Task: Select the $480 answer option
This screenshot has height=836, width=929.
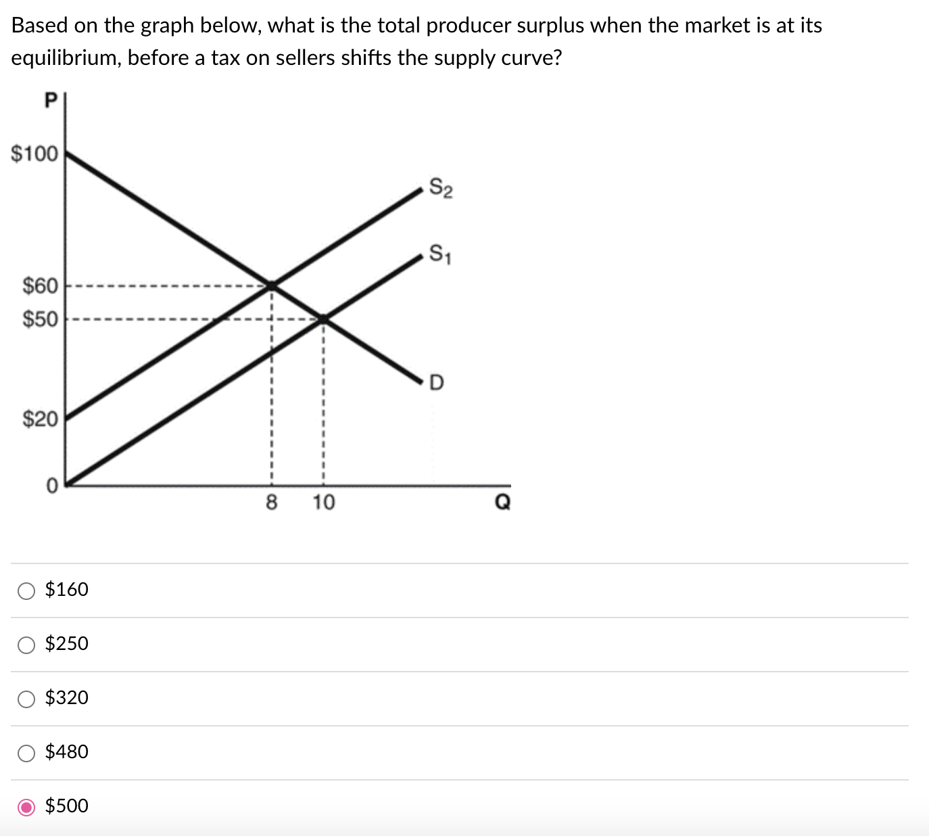Action: coord(26,752)
